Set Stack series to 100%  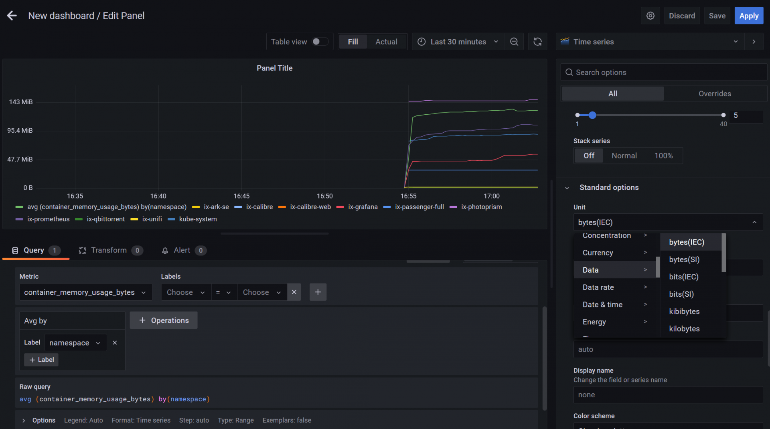663,156
